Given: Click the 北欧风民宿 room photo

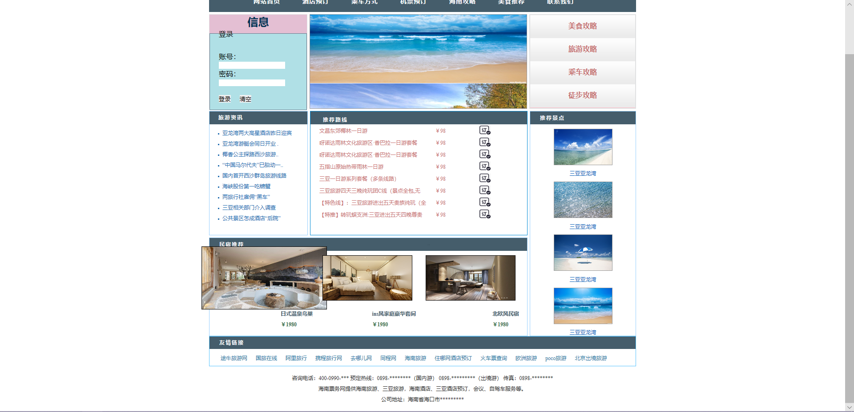Looking at the screenshot, I should pos(470,278).
